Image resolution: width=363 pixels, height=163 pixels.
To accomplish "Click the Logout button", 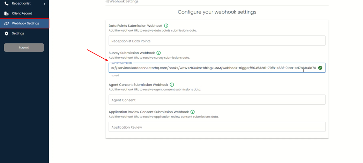I will (x=24, y=48).
